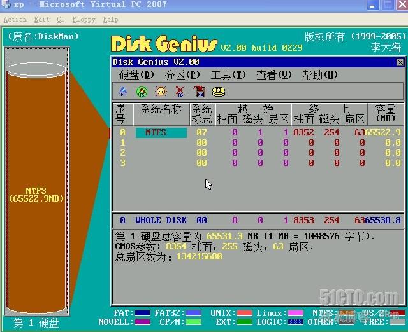
Task: Click the WHOLE DISK row label
Action: 161,221
